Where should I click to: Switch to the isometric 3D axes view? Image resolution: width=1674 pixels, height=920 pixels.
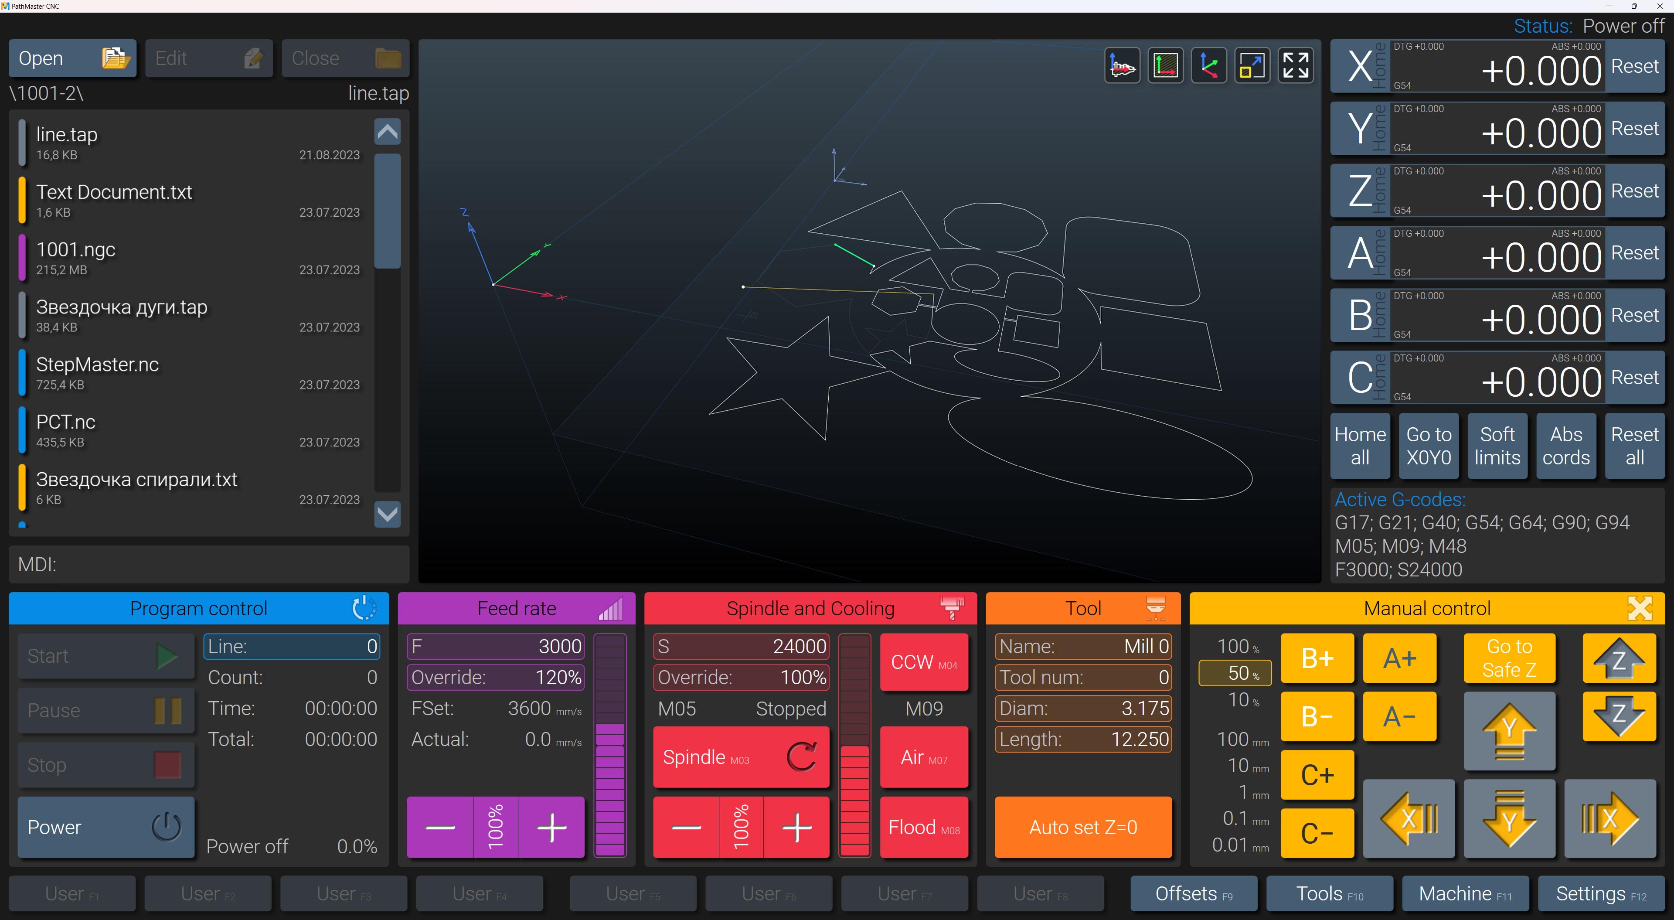tap(1209, 66)
